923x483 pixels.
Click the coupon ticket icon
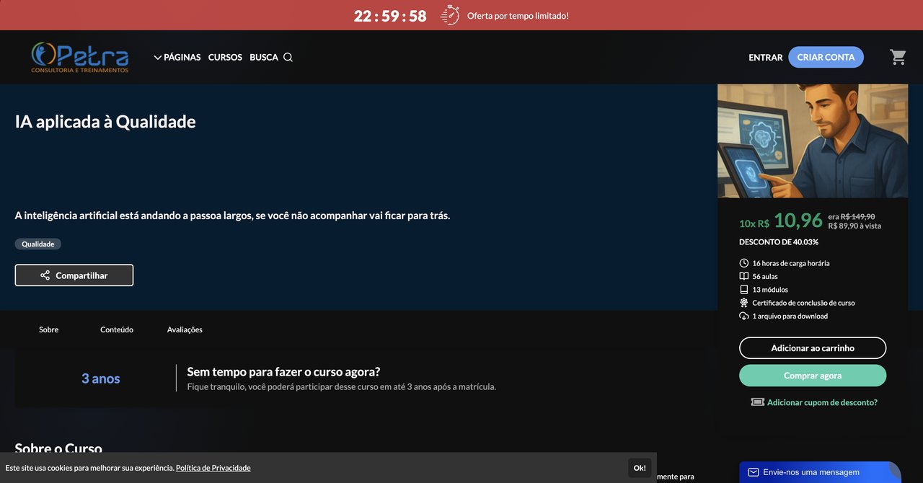[757, 402]
